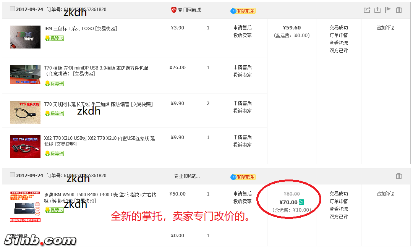Click the red shield icon beside 专门网商城
This screenshot has width=413, height=249.
173,10
